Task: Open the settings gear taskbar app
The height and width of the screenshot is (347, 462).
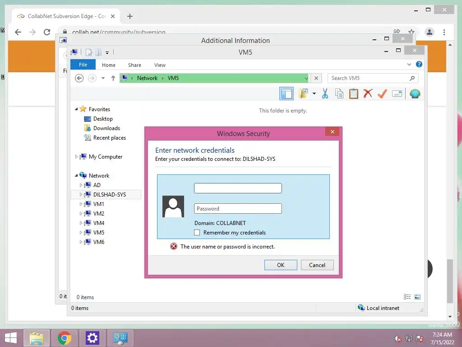Action: [92, 338]
